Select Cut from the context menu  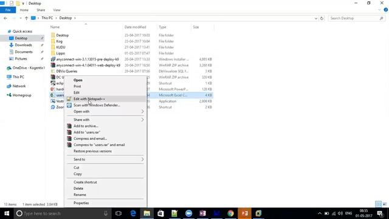tap(76, 168)
